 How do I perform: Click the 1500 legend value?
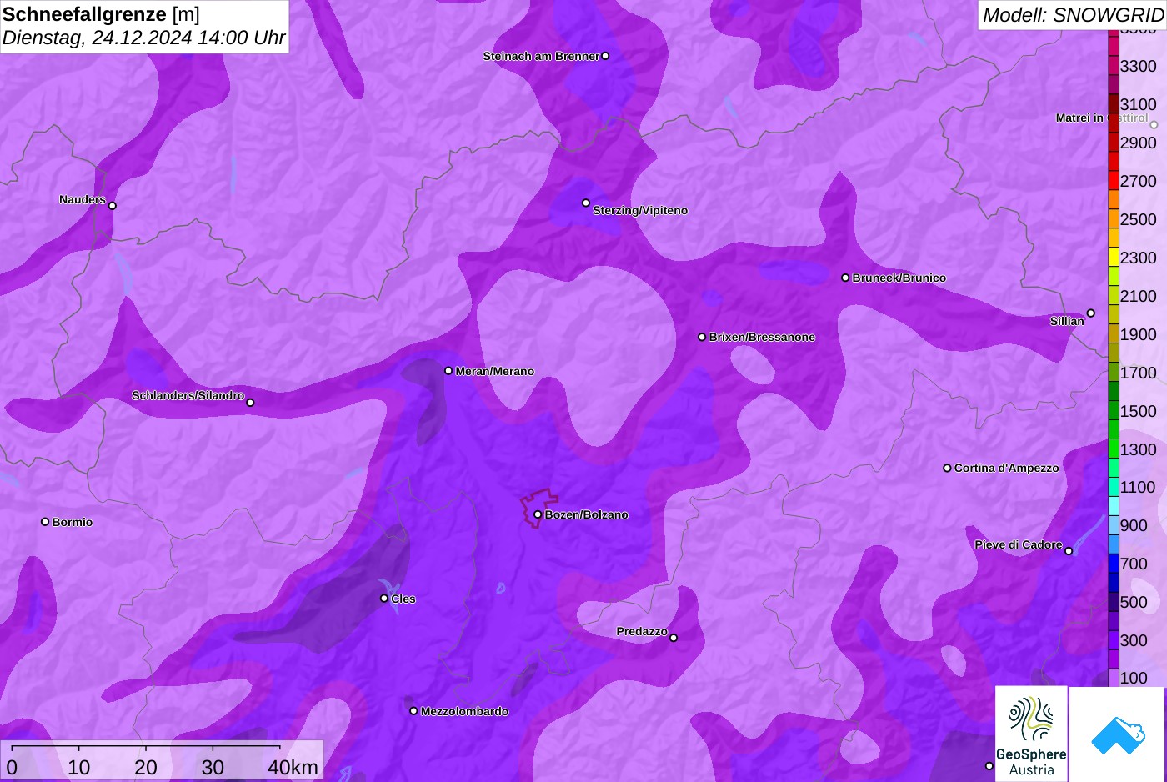pyautogui.click(x=1138, y=411)
